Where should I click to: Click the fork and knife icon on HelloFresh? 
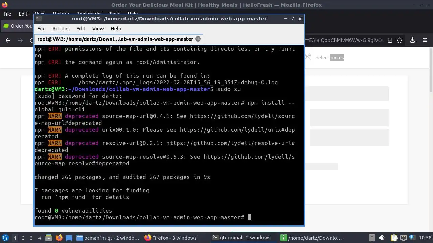coord(308,57)
